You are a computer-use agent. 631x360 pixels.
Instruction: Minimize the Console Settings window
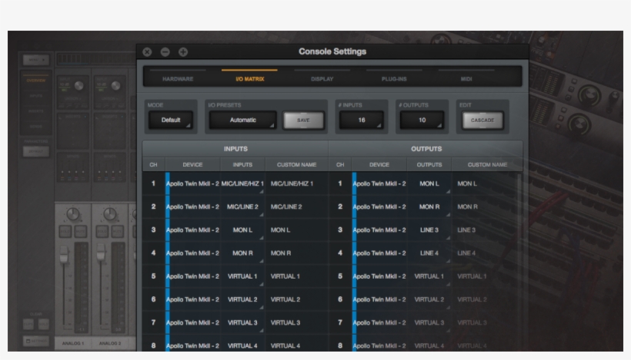click(165, 51)
